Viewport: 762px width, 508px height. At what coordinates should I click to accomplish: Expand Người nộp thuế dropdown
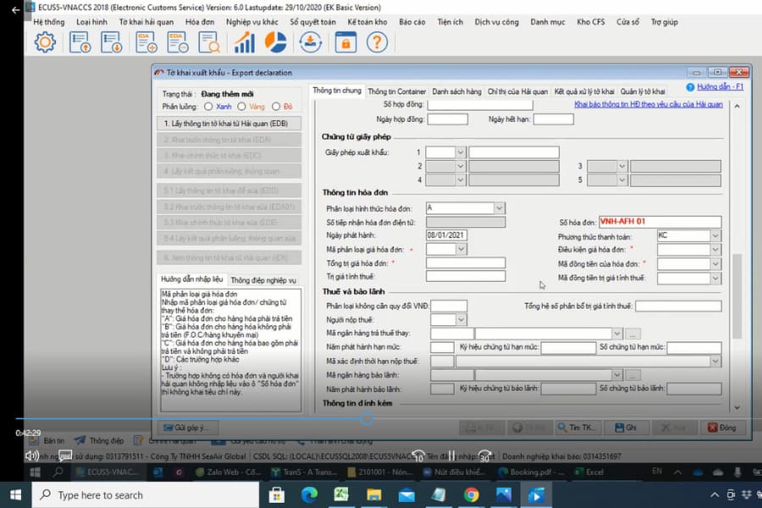(x=461, y=320)
